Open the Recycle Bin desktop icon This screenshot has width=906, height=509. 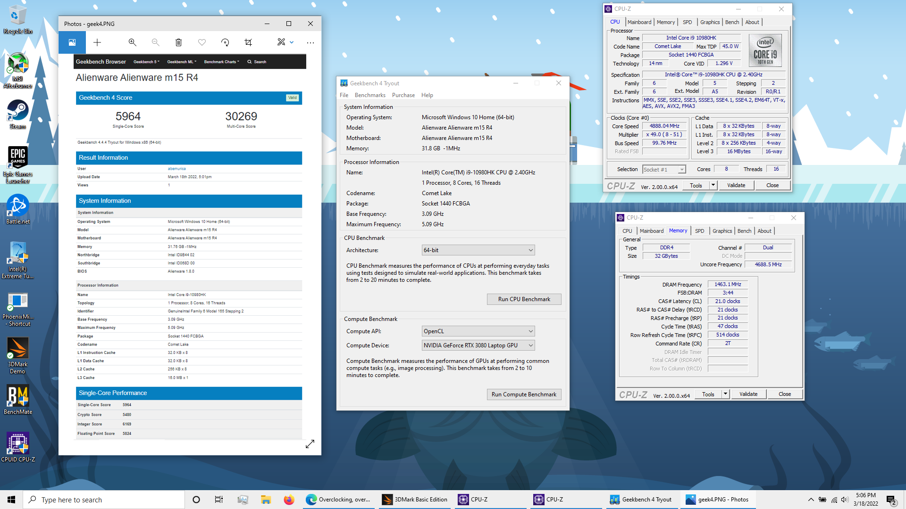[x=17, y=19]
